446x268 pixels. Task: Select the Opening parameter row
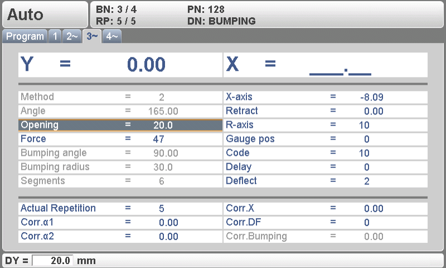point(120,125)
